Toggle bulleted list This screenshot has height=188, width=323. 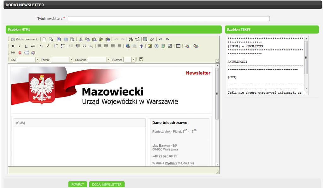[x=63, y=46]
